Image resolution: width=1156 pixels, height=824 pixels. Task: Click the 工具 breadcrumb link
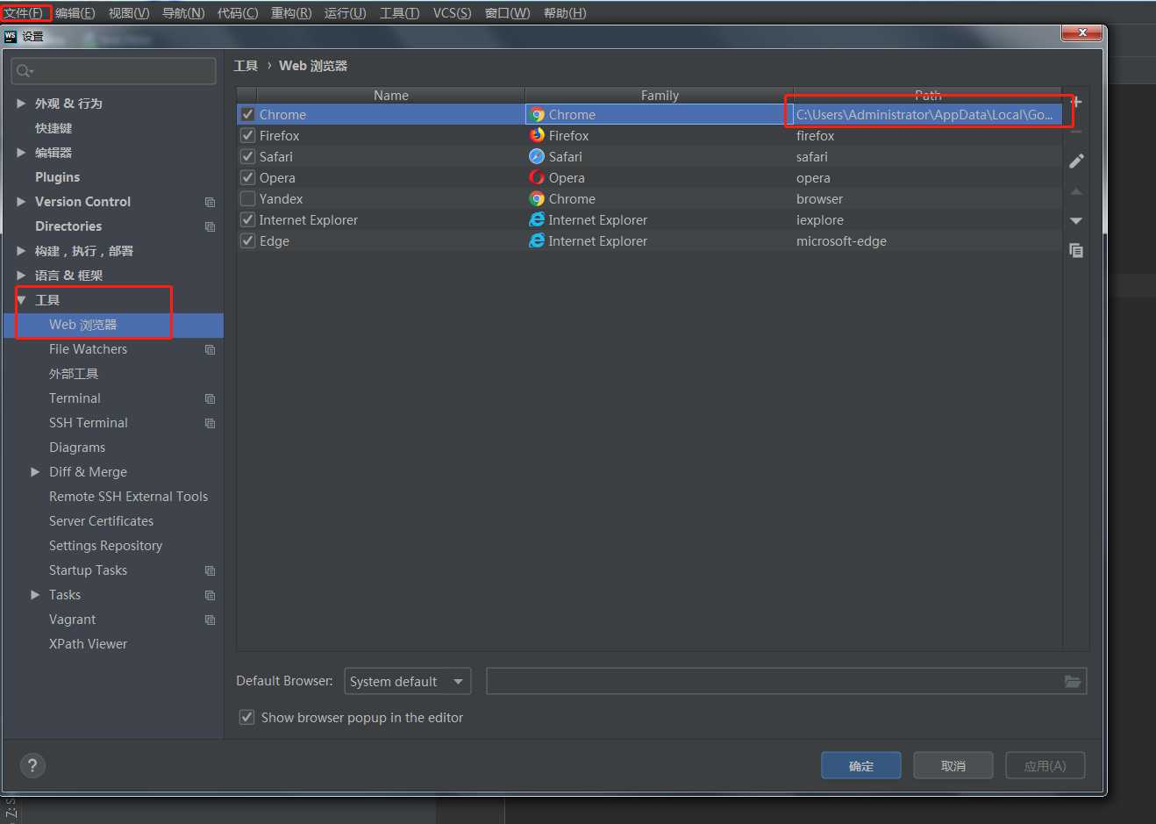coord(246,66)
